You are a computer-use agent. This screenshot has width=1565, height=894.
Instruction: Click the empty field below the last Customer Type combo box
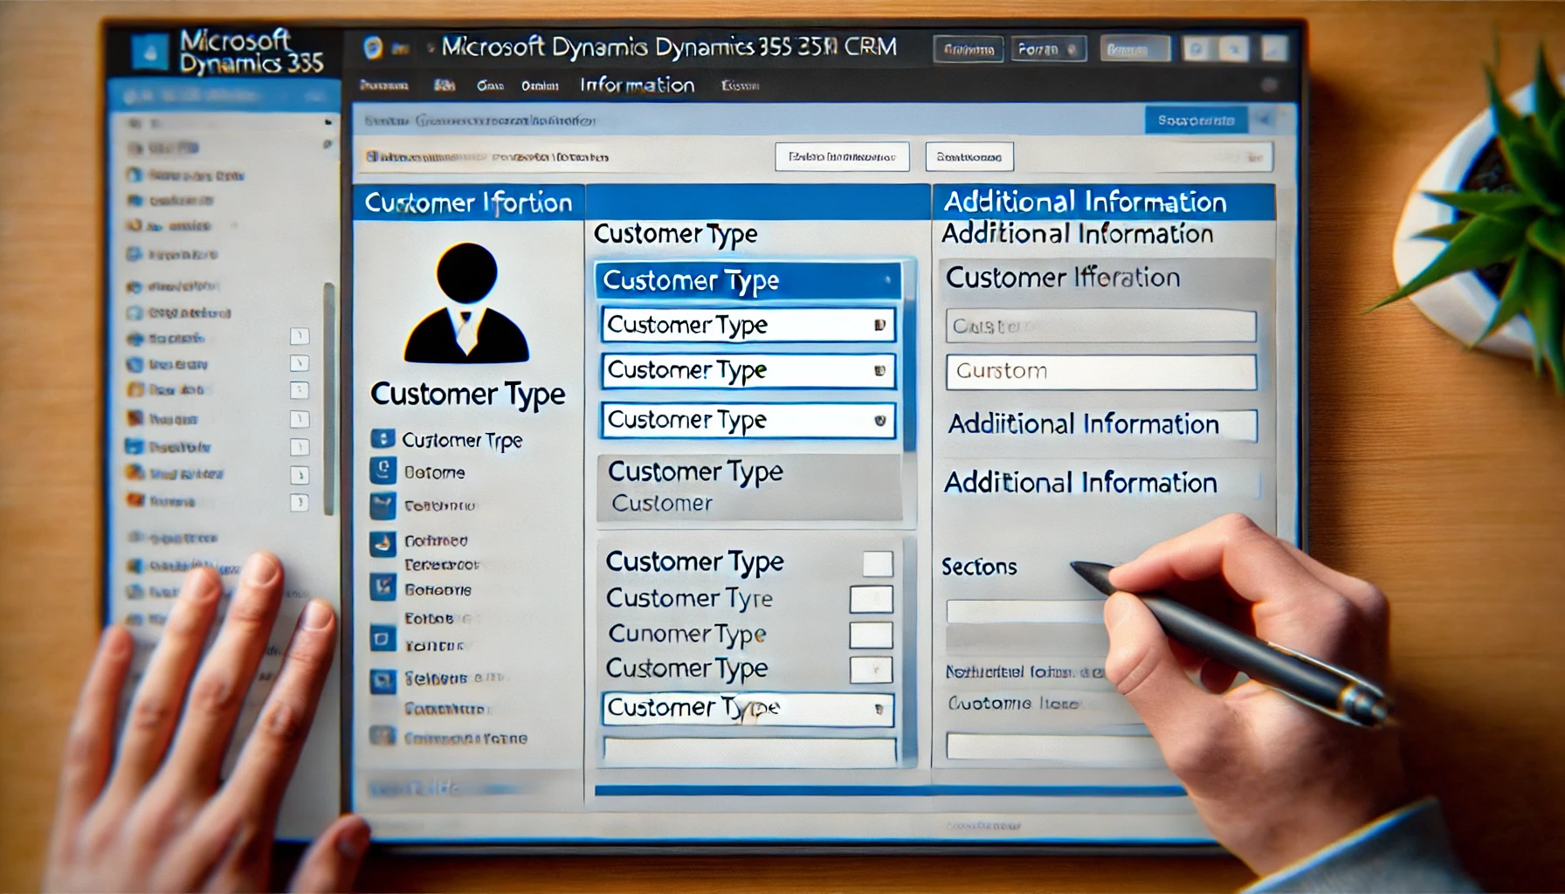coord(749,751)
